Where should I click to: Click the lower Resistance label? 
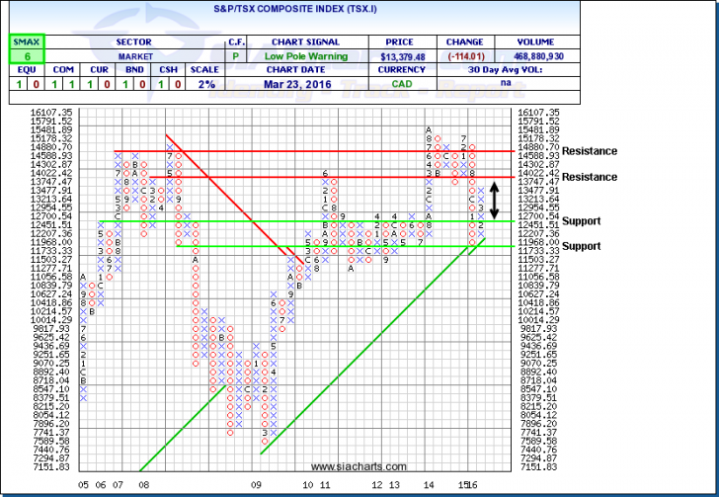(x=590, y=176)
